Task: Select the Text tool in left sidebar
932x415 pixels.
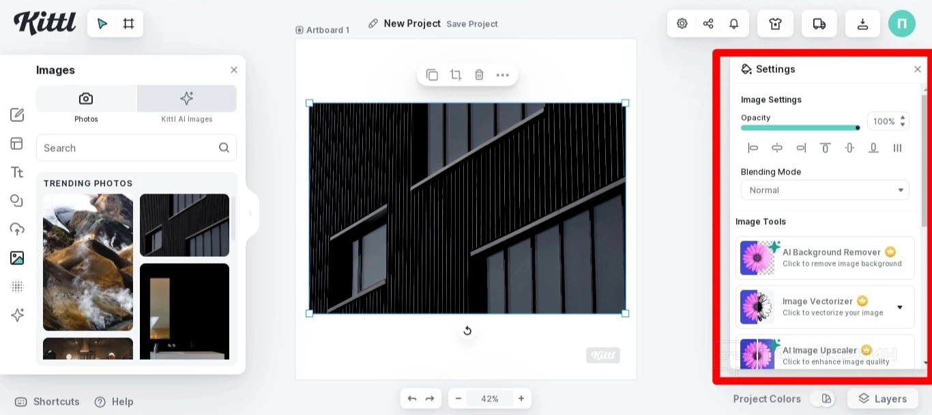Action: click(x=17, y=172)
